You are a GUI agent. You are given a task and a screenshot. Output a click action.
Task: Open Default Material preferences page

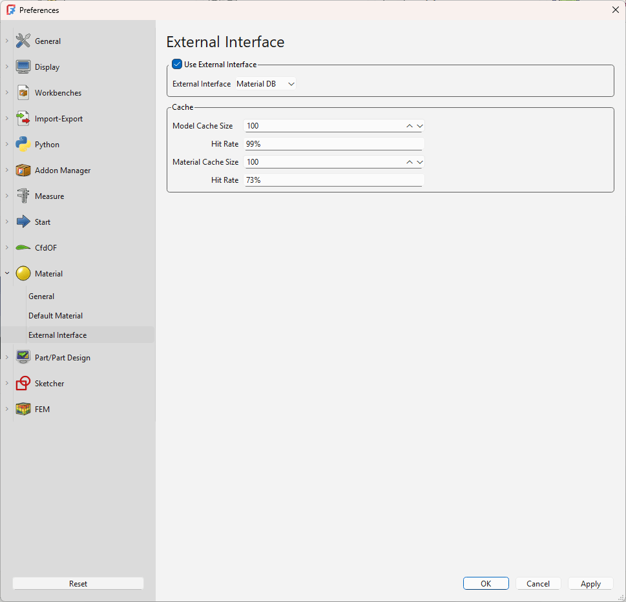[x=56, y=316]
